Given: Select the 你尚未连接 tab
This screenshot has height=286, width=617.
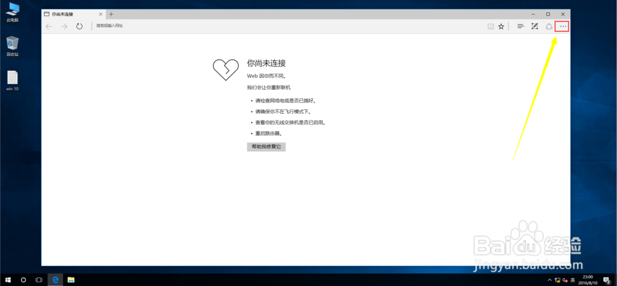Looking at the screenshot, I should point(73,14).
